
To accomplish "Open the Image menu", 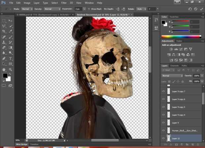I will pyautogui.click(x=27, y=3).
